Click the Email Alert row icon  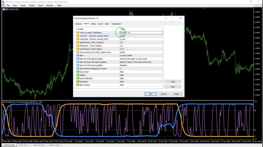[78, 82]
